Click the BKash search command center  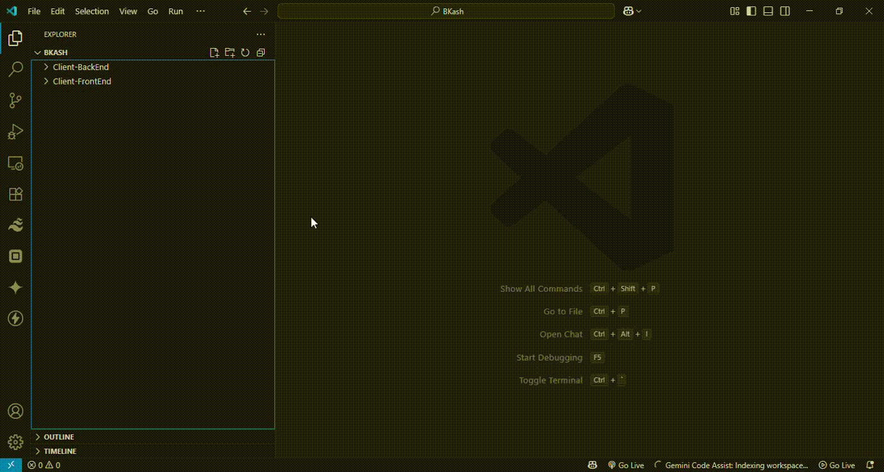(x=446, y=12)
